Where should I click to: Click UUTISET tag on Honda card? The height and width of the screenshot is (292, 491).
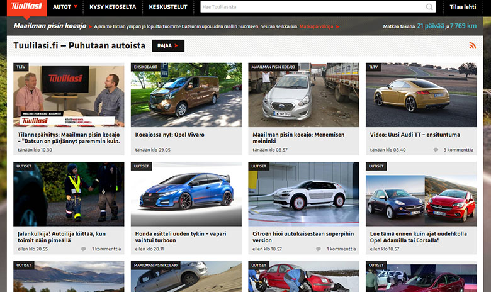141,166
